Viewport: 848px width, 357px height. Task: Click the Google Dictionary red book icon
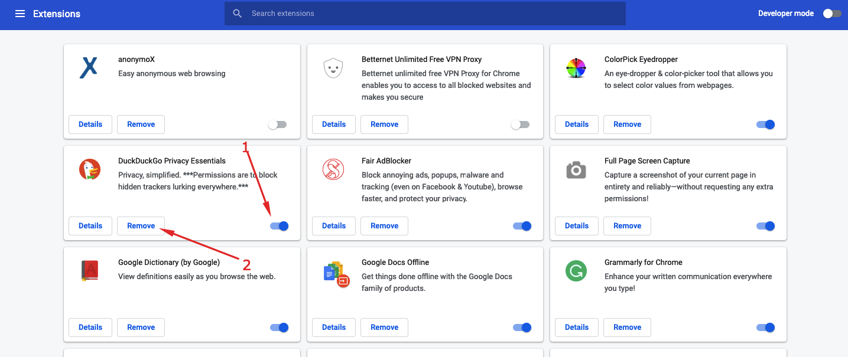pyautogui.click(x=89, y=270)
